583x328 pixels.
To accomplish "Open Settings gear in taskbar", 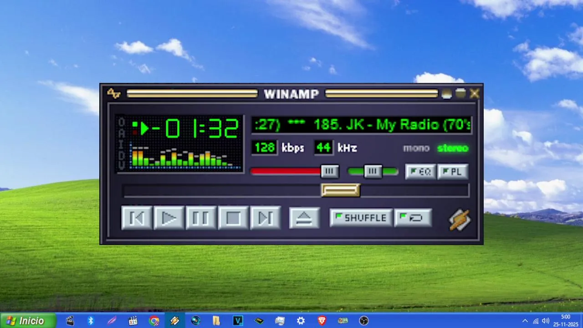I will click(301, 321).
